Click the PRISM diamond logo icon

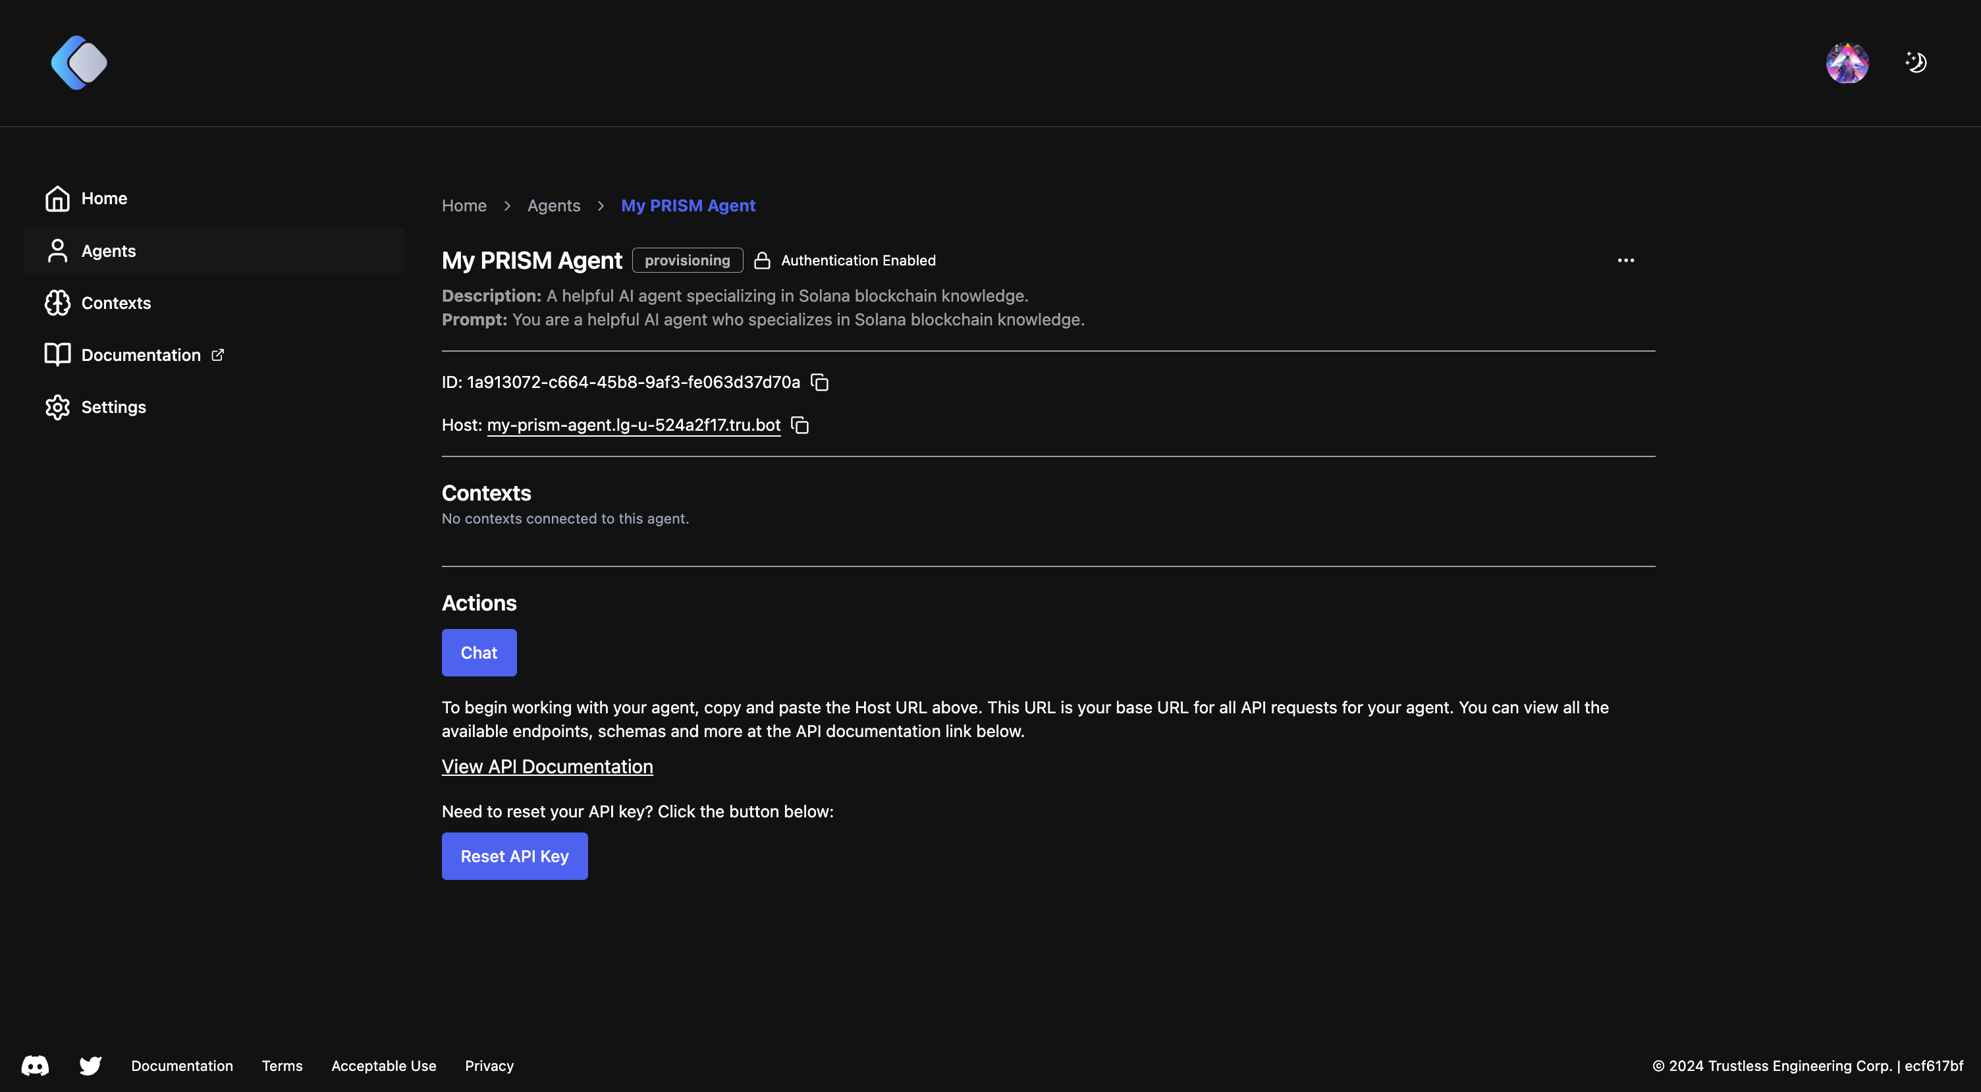click(x=79, y=62)
